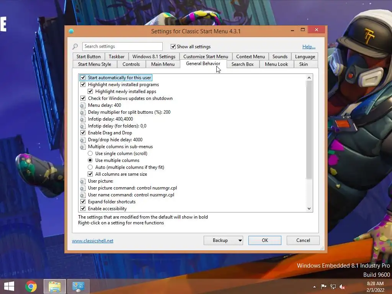Click the gear icon beside Multiple columns in sub-menus
Viewport: 392px width, 294px height.
(83, 147)
